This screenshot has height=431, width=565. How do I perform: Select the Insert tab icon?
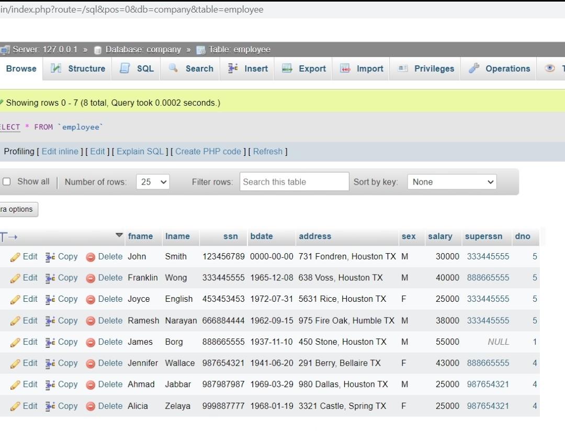(234, 68)
